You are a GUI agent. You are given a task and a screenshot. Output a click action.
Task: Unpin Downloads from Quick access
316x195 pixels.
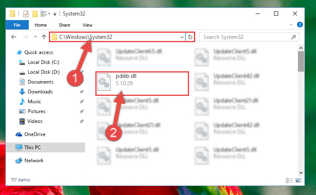pyautogui.click(x=82, y=92)
